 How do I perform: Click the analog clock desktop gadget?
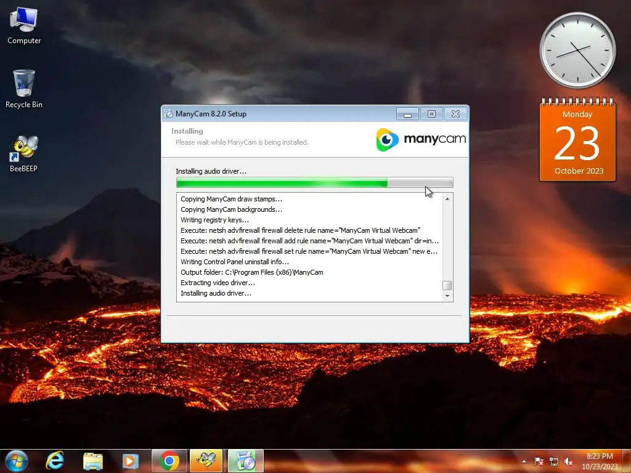click(577, 50)
